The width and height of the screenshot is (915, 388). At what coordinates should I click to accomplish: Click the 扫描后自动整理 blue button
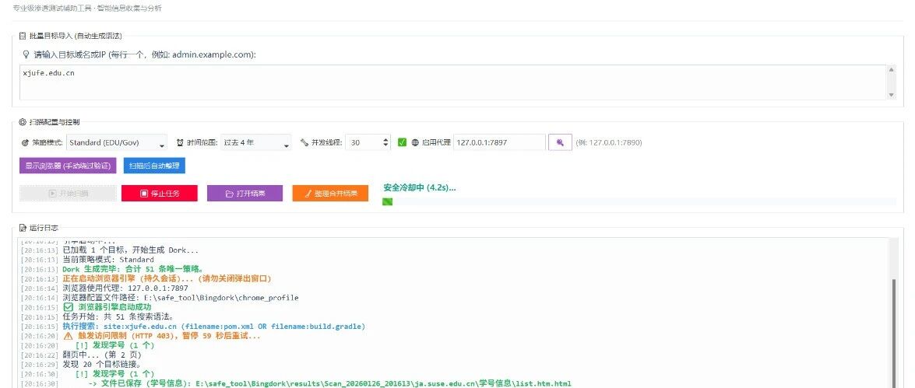[154, 166]
